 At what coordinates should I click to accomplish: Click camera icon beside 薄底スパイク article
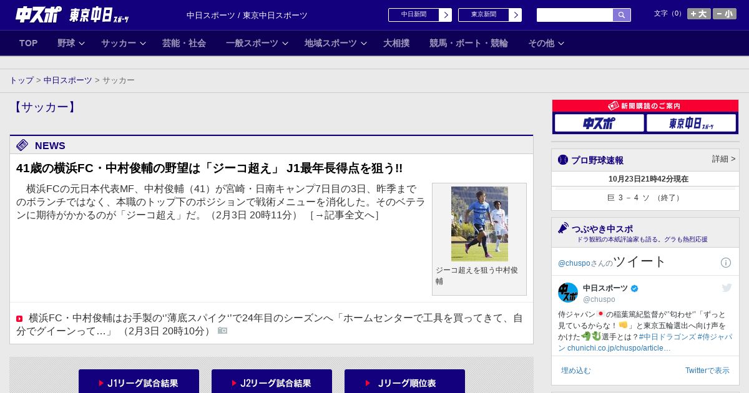click(x=222, y=331)
